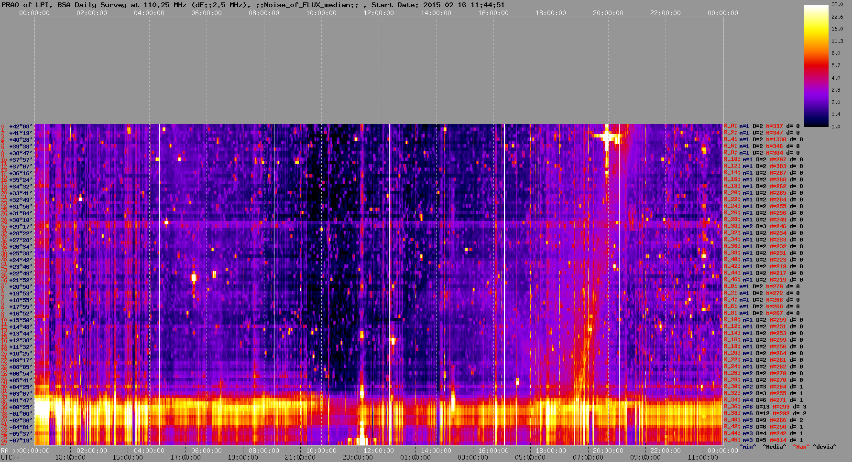The height and width of the screenshot is (462, 852).
Task: Click declination label +29°17'
Action: pyautogui.click(x=21, y=227)
